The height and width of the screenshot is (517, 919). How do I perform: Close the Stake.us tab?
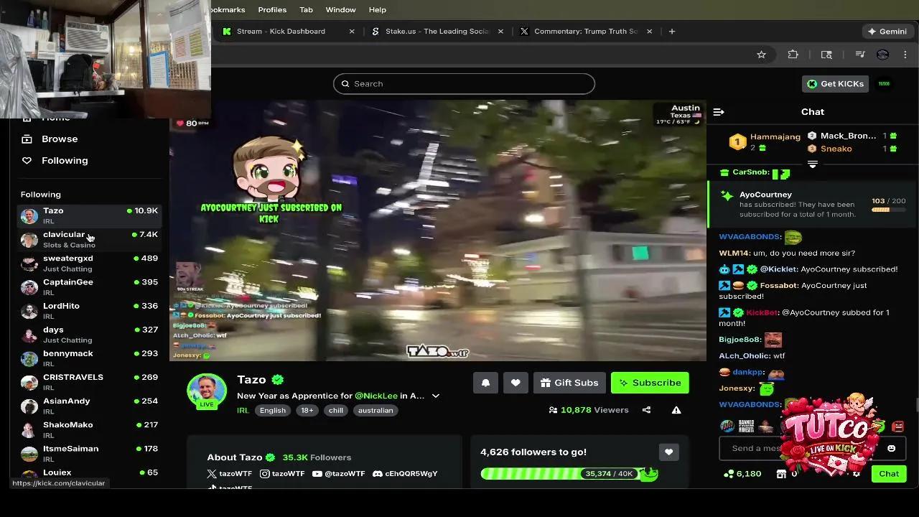pos(501,32)
